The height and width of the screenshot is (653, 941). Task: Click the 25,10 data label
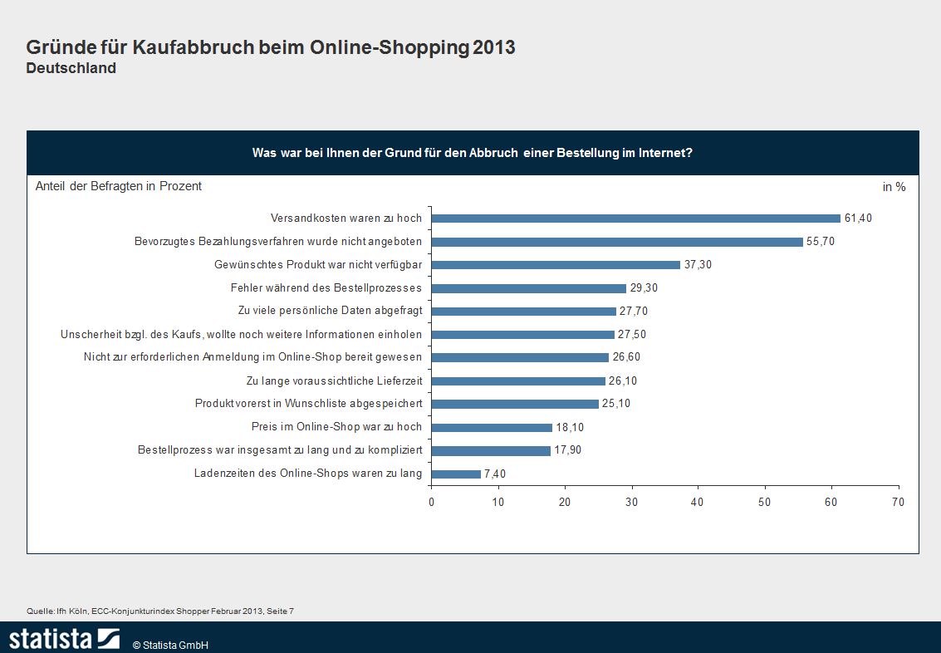[x=616, y=405]
